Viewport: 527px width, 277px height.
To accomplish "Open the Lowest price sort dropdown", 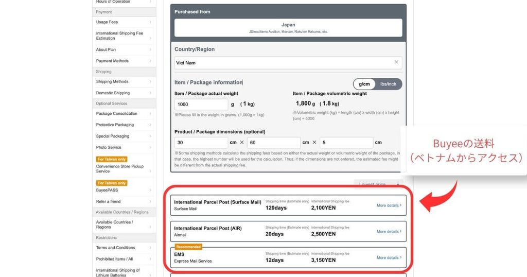I will (x=378, y=184).
